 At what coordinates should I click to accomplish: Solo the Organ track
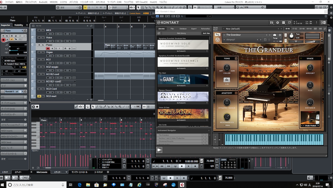(43, 52)
